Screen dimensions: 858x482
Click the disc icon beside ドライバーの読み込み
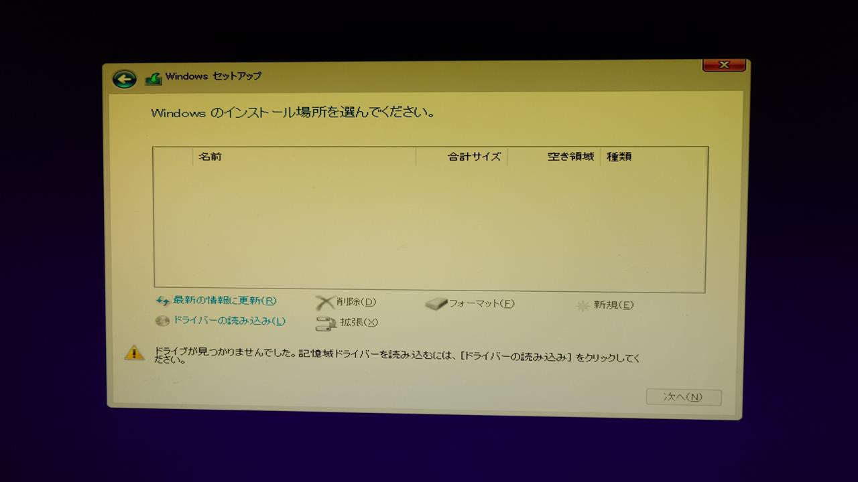[162, 321]
